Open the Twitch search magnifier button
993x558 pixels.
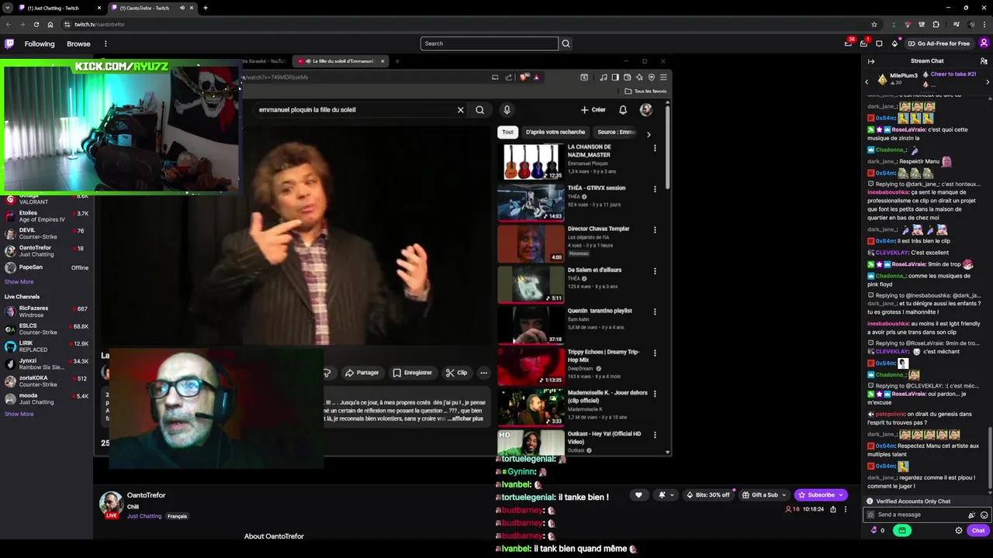click(x=566, y=43)
